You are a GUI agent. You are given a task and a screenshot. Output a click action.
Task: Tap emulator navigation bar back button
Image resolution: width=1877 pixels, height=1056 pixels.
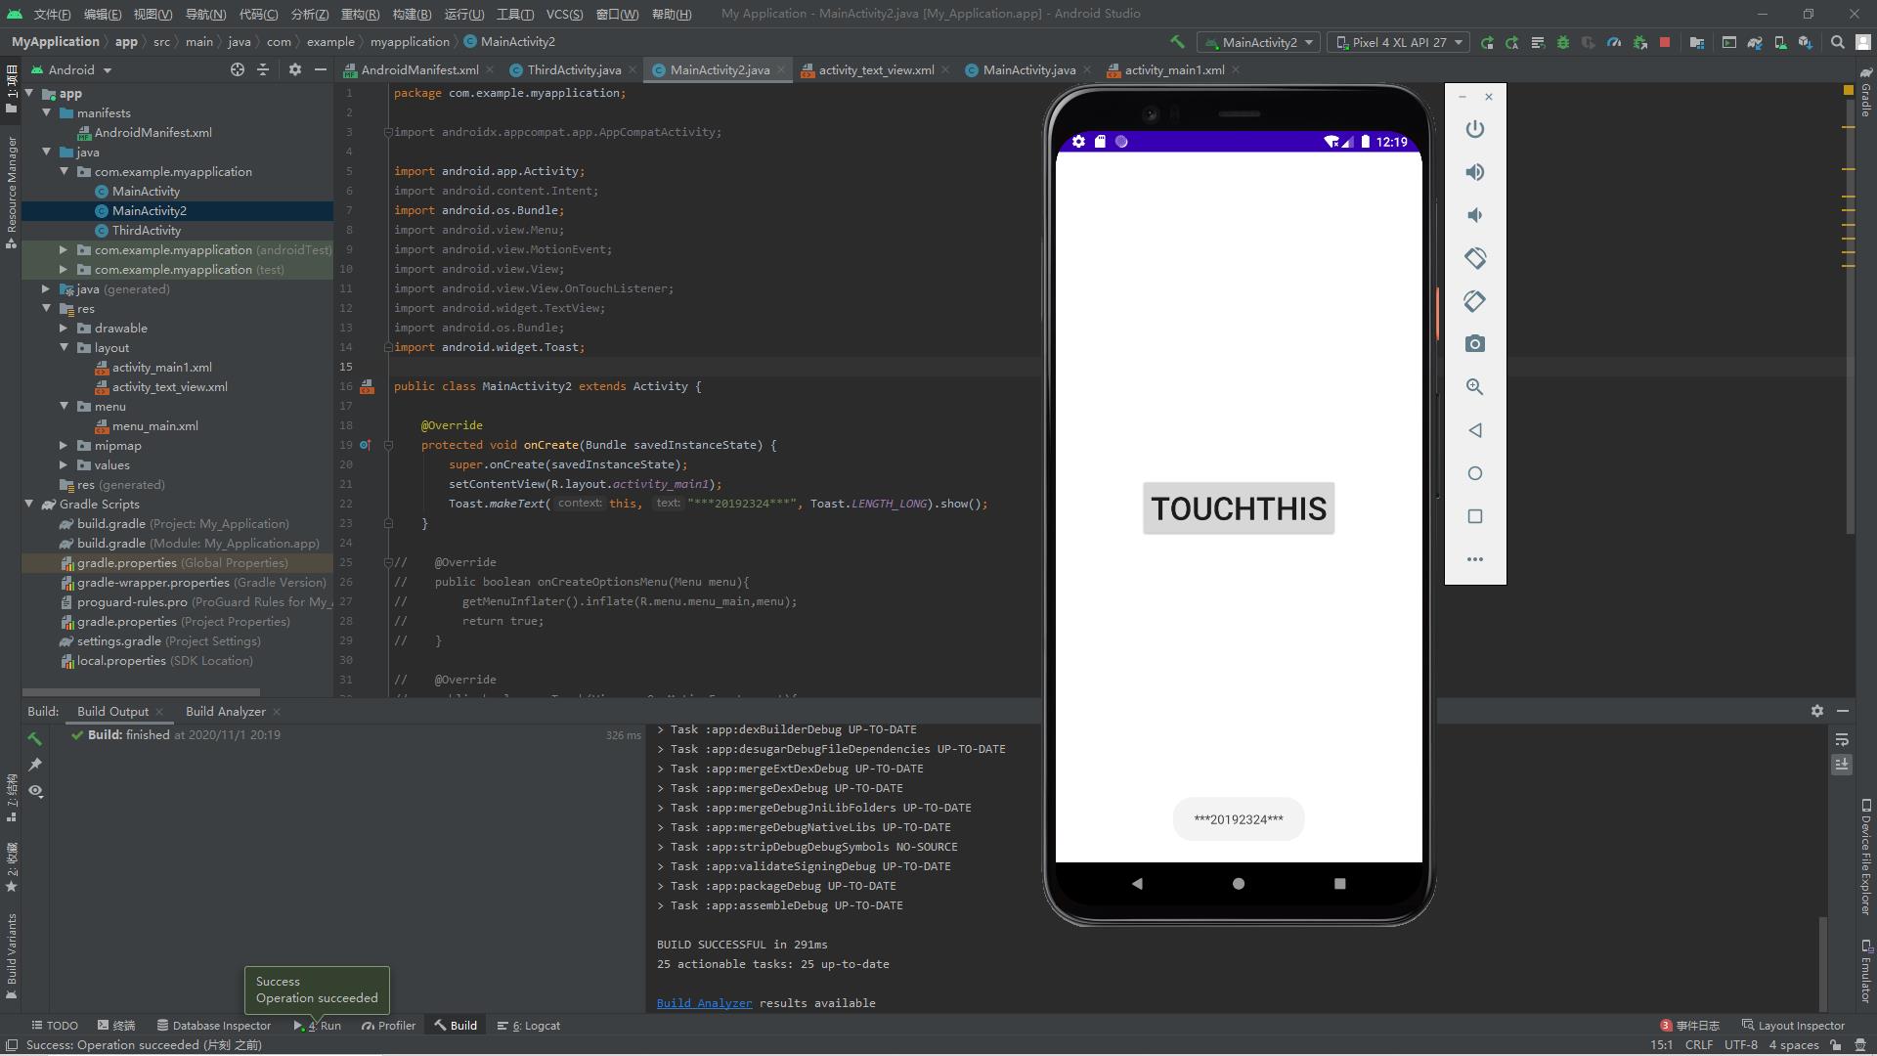(1136, 884)
